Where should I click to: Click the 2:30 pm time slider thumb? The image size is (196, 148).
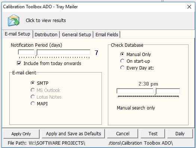point(155,92)
